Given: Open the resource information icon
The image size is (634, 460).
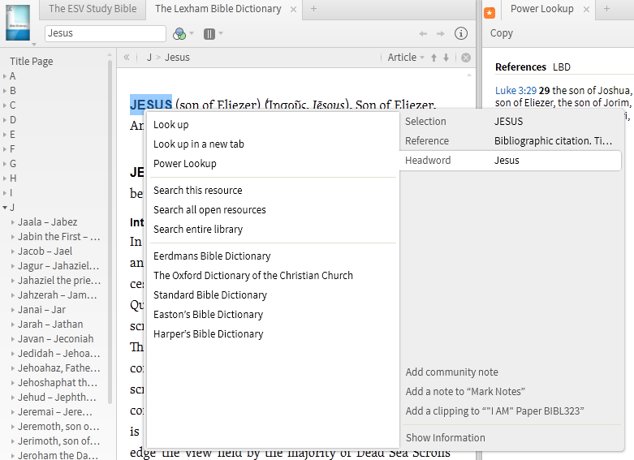Looking at the screenshot, I should coord(461,33).
